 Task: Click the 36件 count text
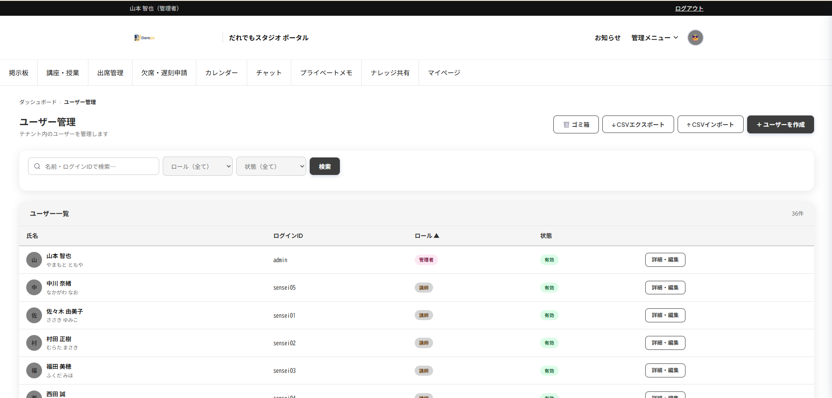point(797,213)
